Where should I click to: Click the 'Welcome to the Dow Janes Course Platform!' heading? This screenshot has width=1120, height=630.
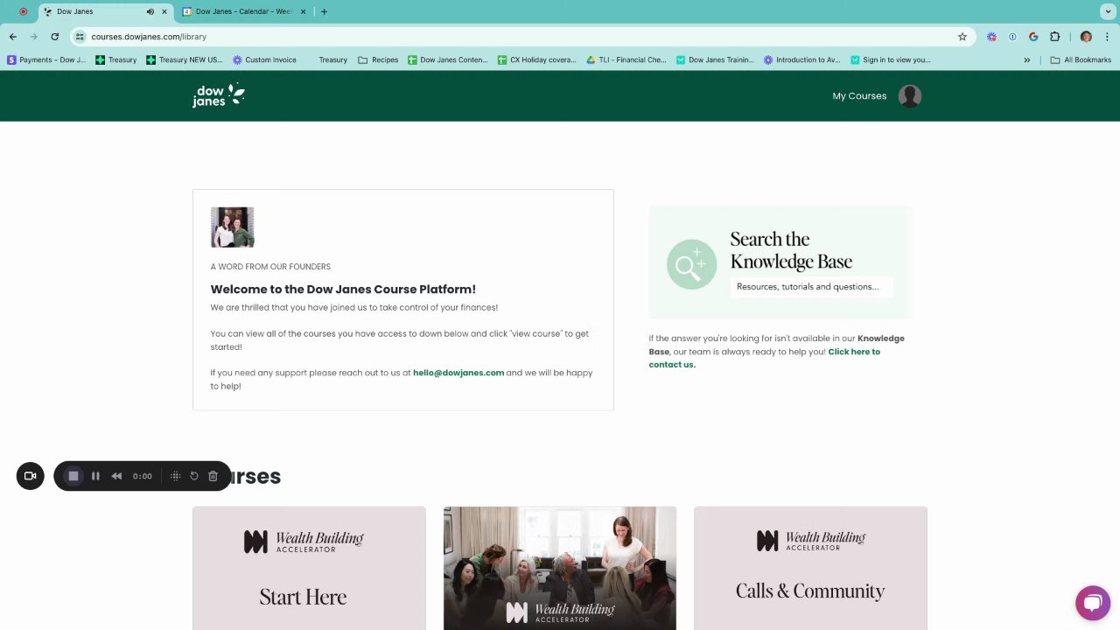click(x=343, y=289)
